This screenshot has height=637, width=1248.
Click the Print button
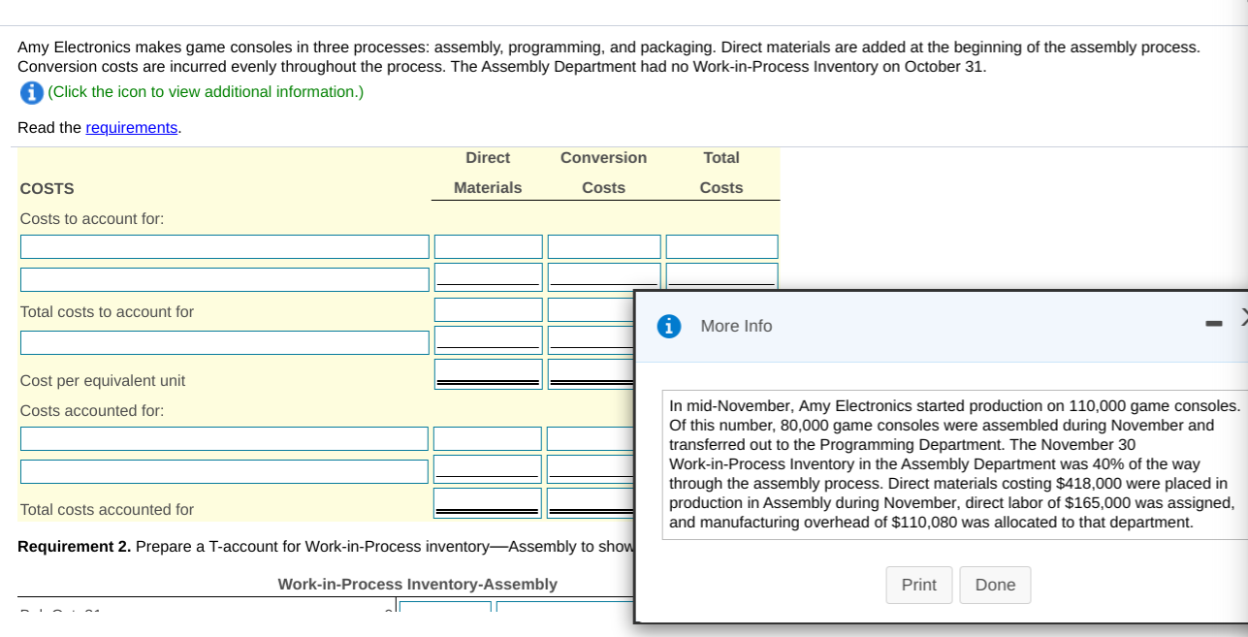point(919,585)
